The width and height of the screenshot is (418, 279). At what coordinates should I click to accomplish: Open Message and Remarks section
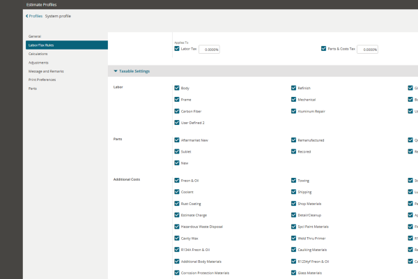[46, 71]
